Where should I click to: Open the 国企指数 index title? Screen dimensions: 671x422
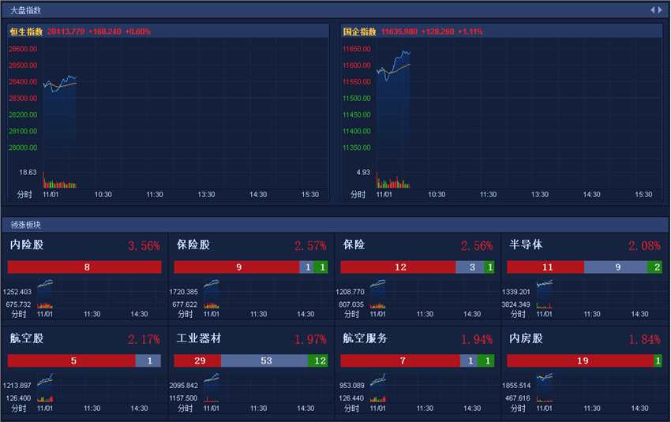coord(359,32)
